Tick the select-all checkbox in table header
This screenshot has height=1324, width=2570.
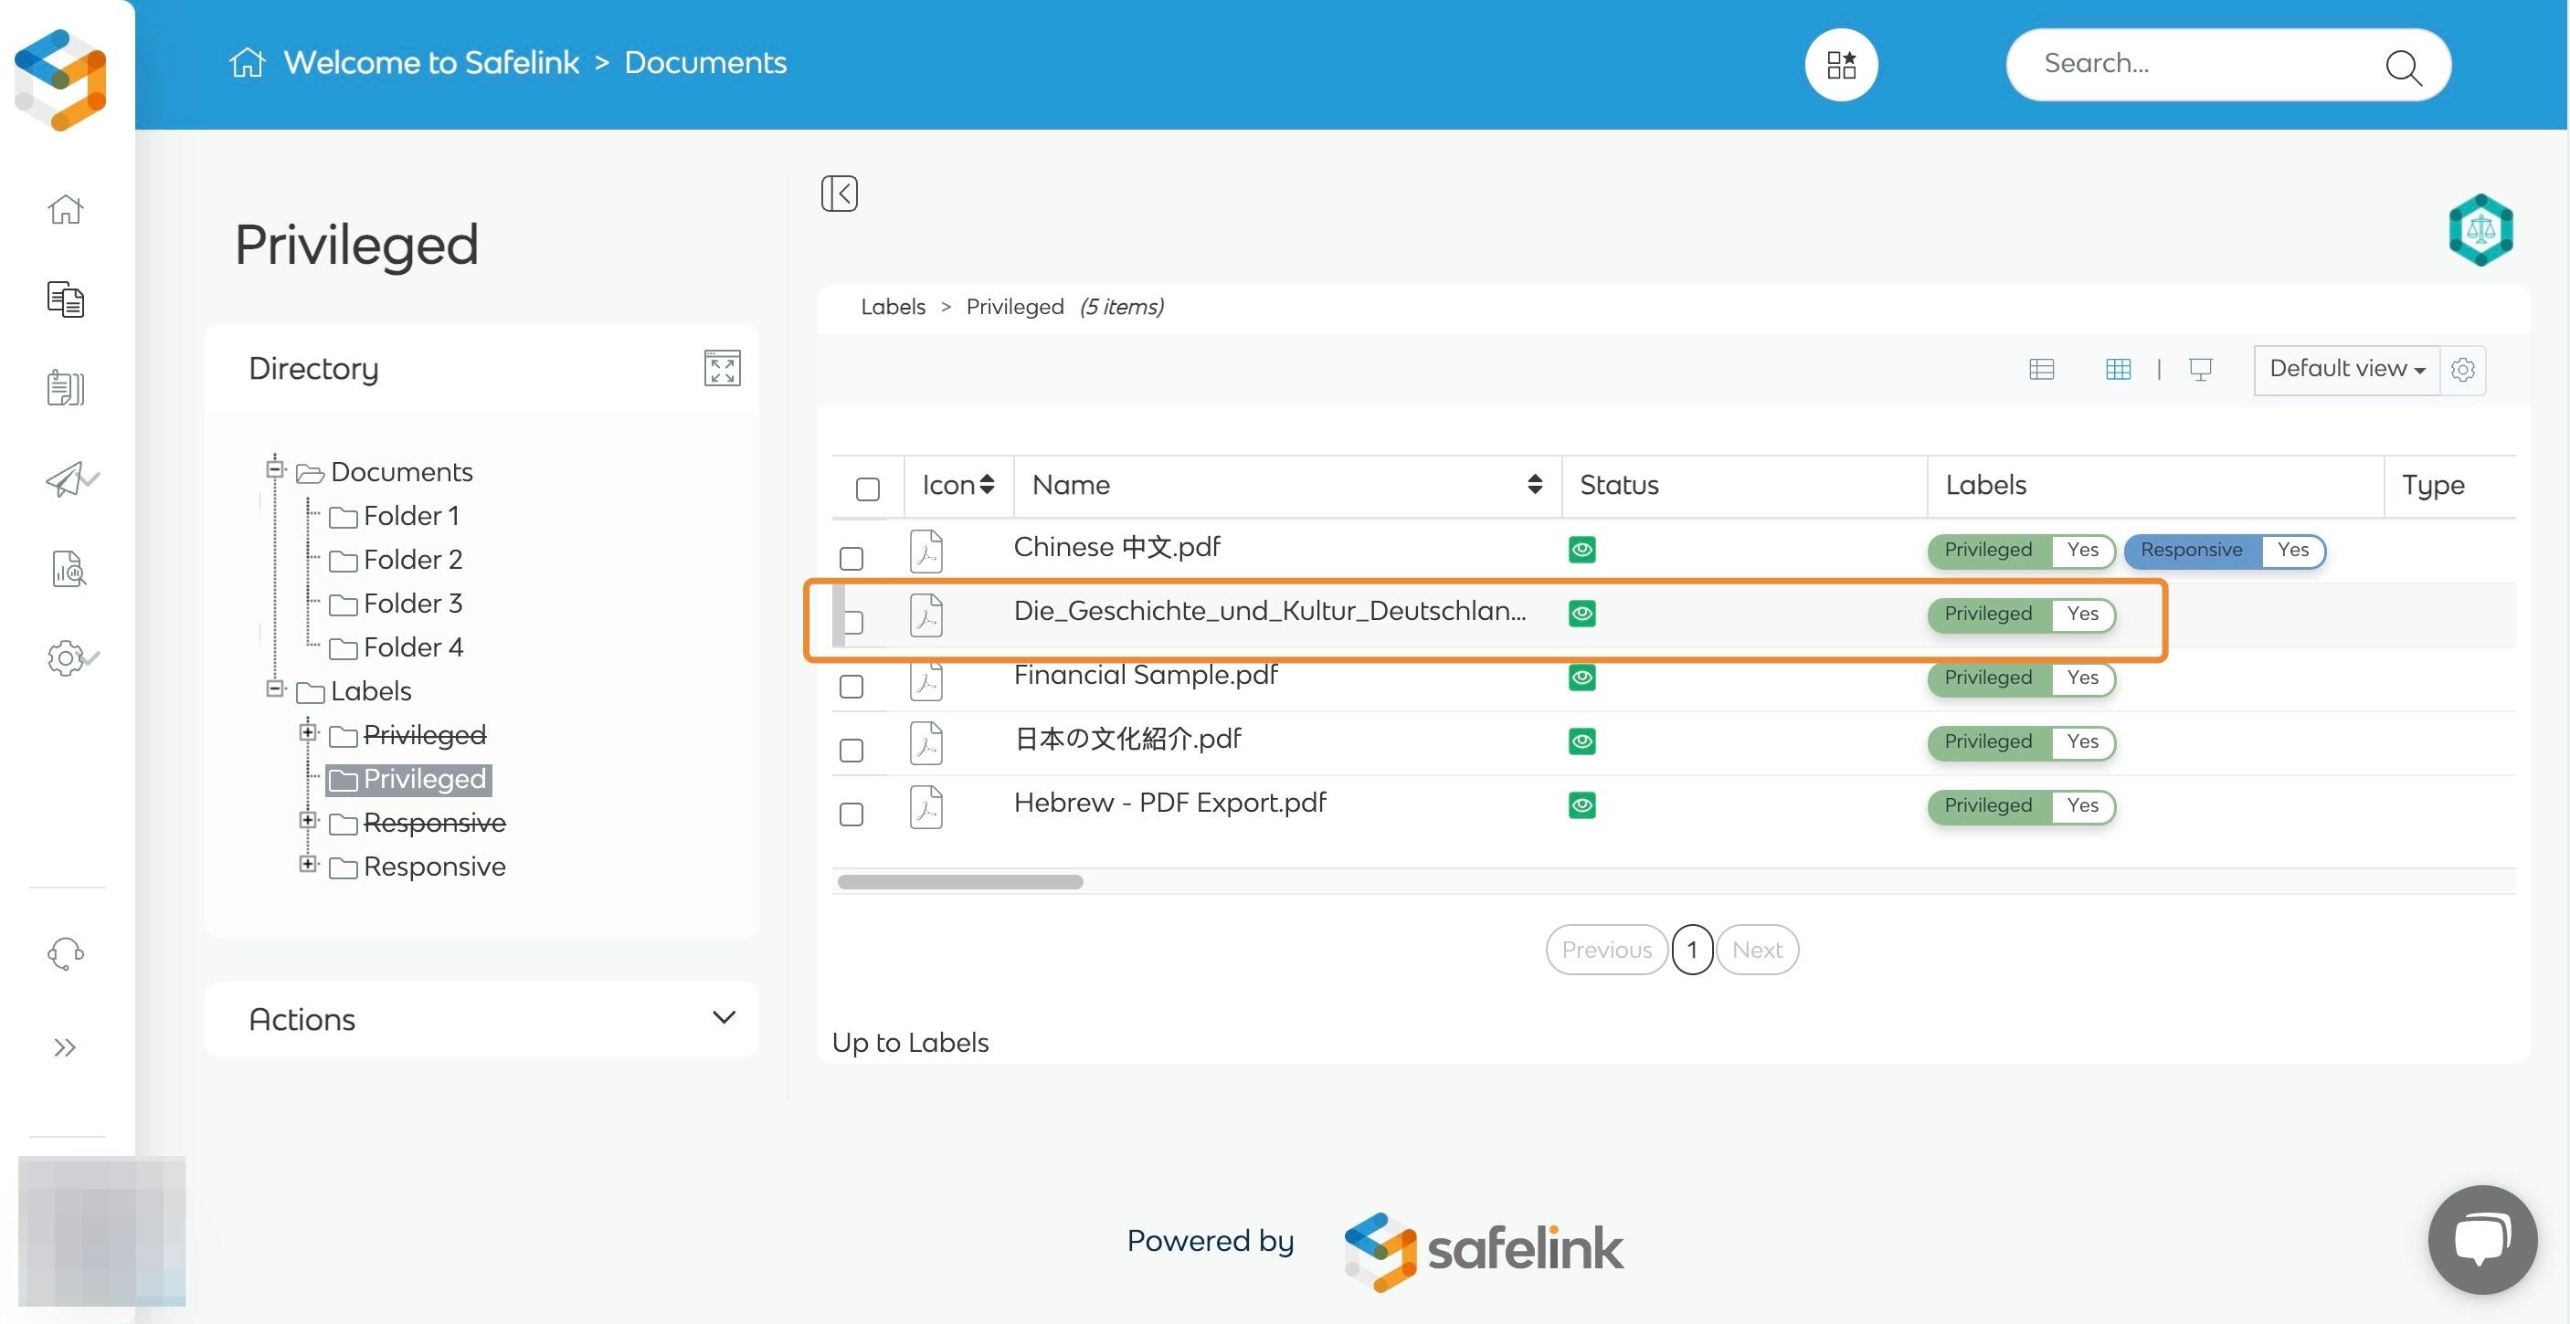(x=867, y=489)
